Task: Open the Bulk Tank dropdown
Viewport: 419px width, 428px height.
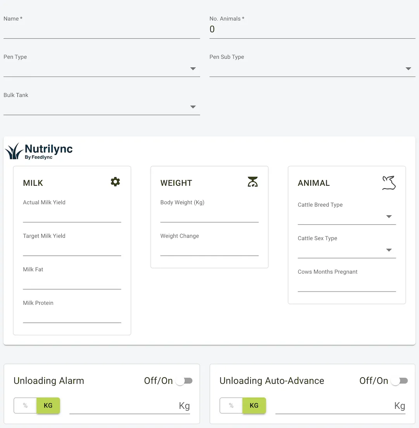Action: pyautogui.click(x=102, y=107)
